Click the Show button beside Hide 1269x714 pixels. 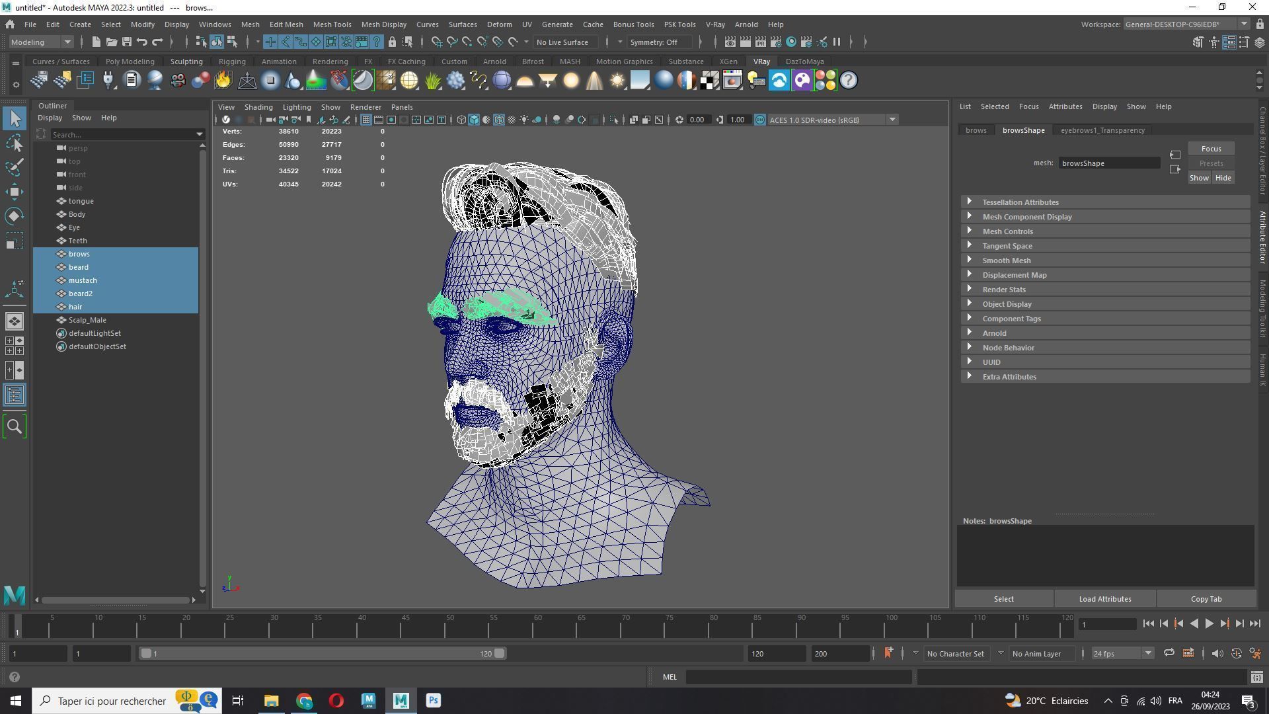pos(1199,178)
